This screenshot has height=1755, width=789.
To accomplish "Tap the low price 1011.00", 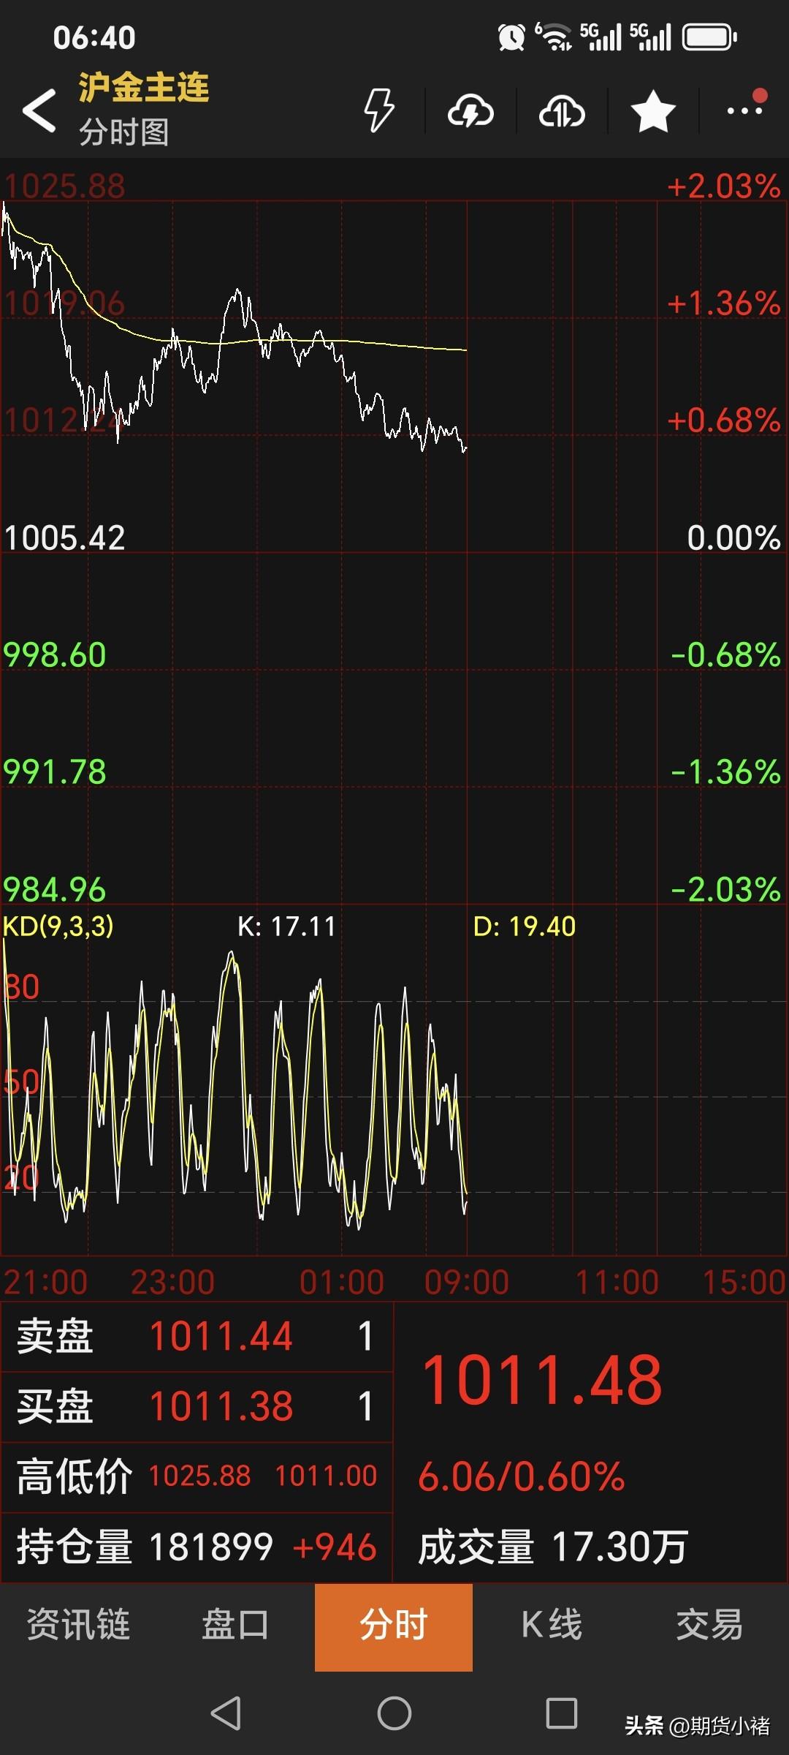I will 326,1476.
